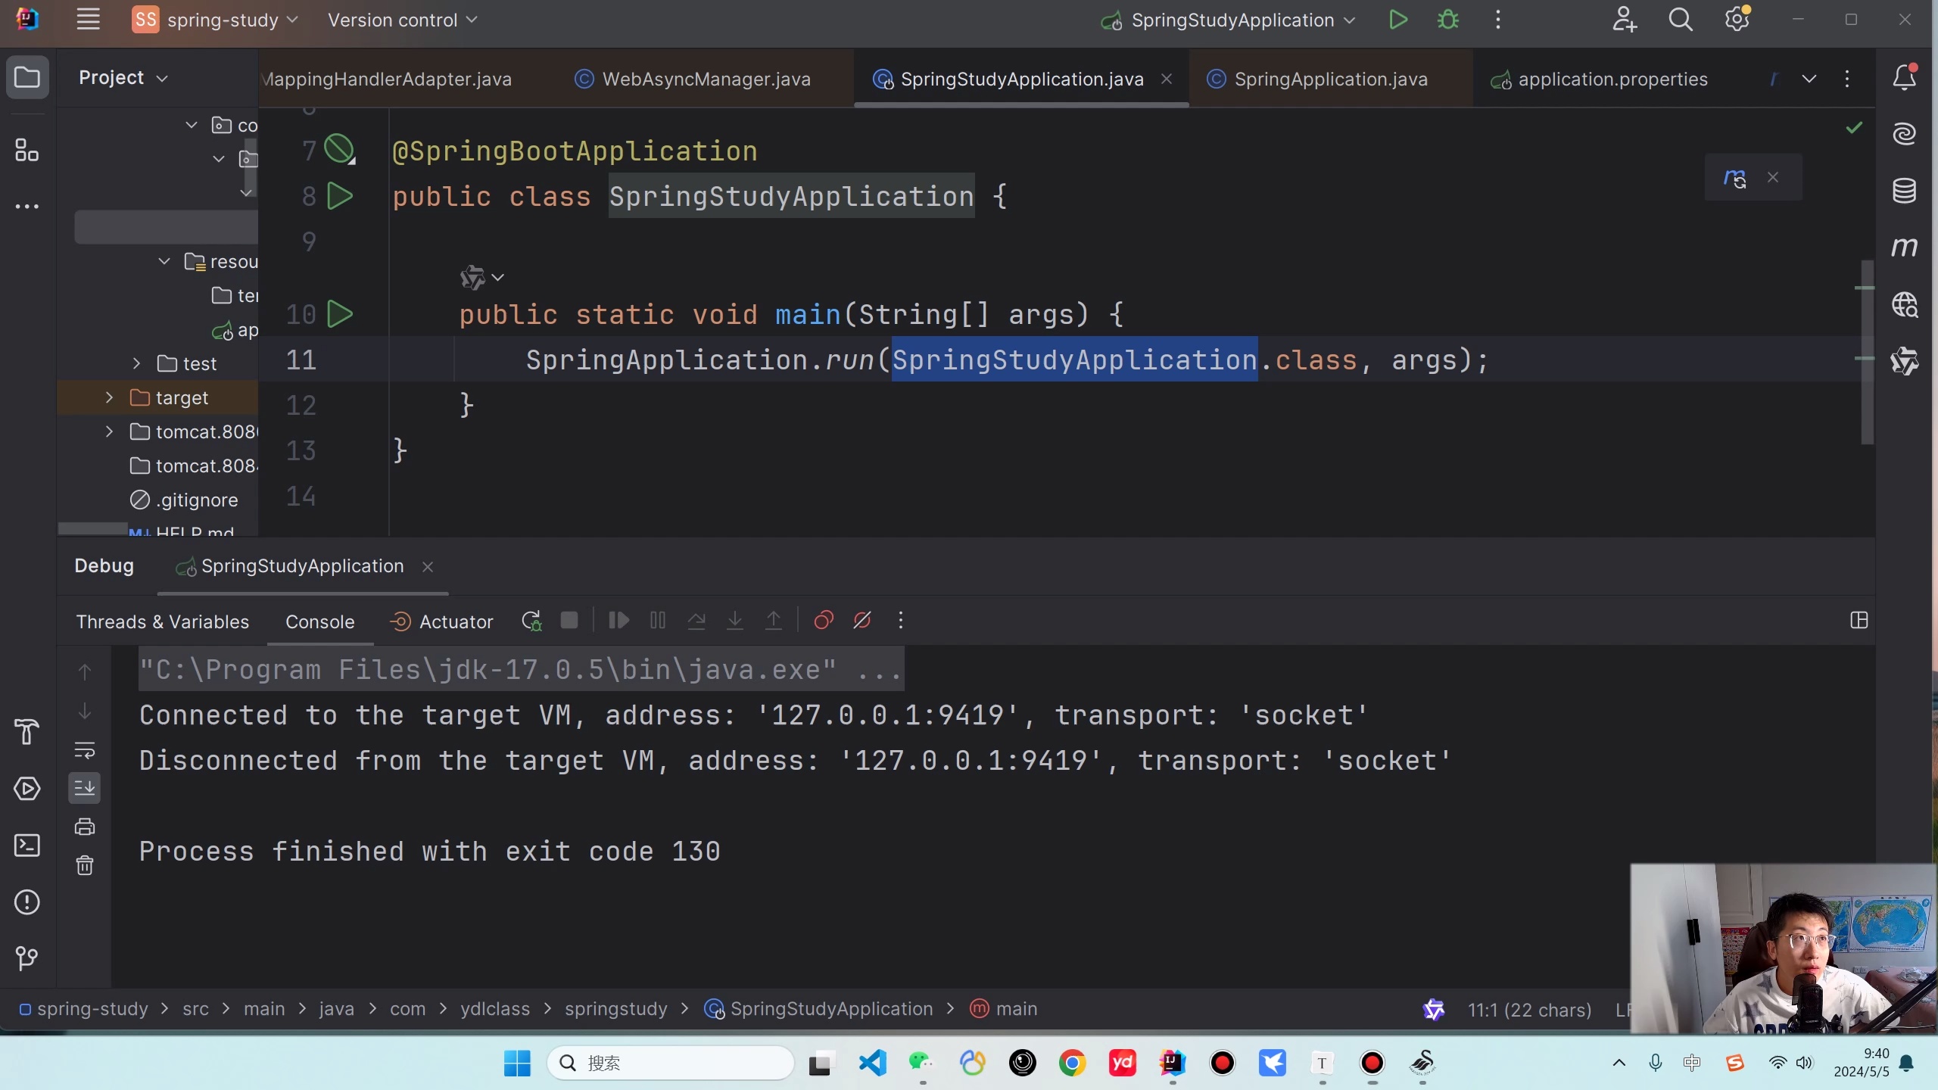
Task: Expand the target folder in project tree
Action: (109, 397)
